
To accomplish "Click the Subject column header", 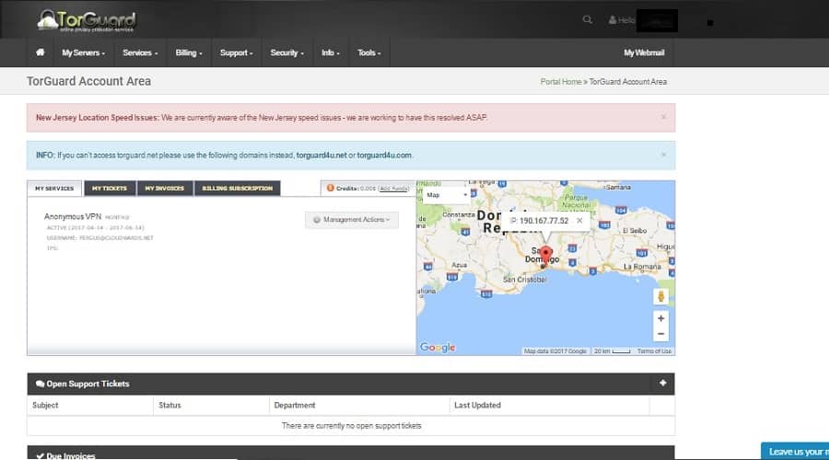I will tap(45, 405).
